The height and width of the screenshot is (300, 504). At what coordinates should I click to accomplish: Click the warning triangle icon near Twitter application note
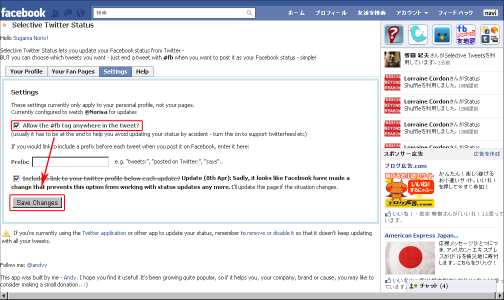(x=6, y=233)
